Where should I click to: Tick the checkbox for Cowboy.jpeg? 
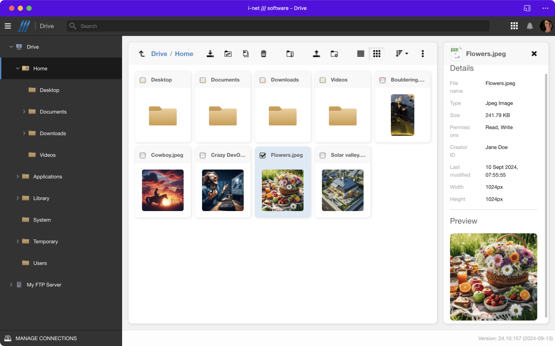(143, 155)
